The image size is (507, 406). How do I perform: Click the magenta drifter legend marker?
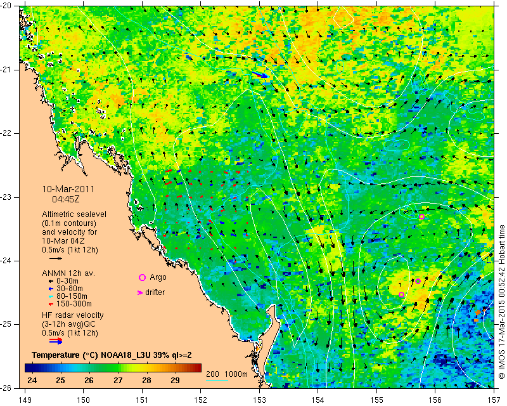tap(140, 292)
